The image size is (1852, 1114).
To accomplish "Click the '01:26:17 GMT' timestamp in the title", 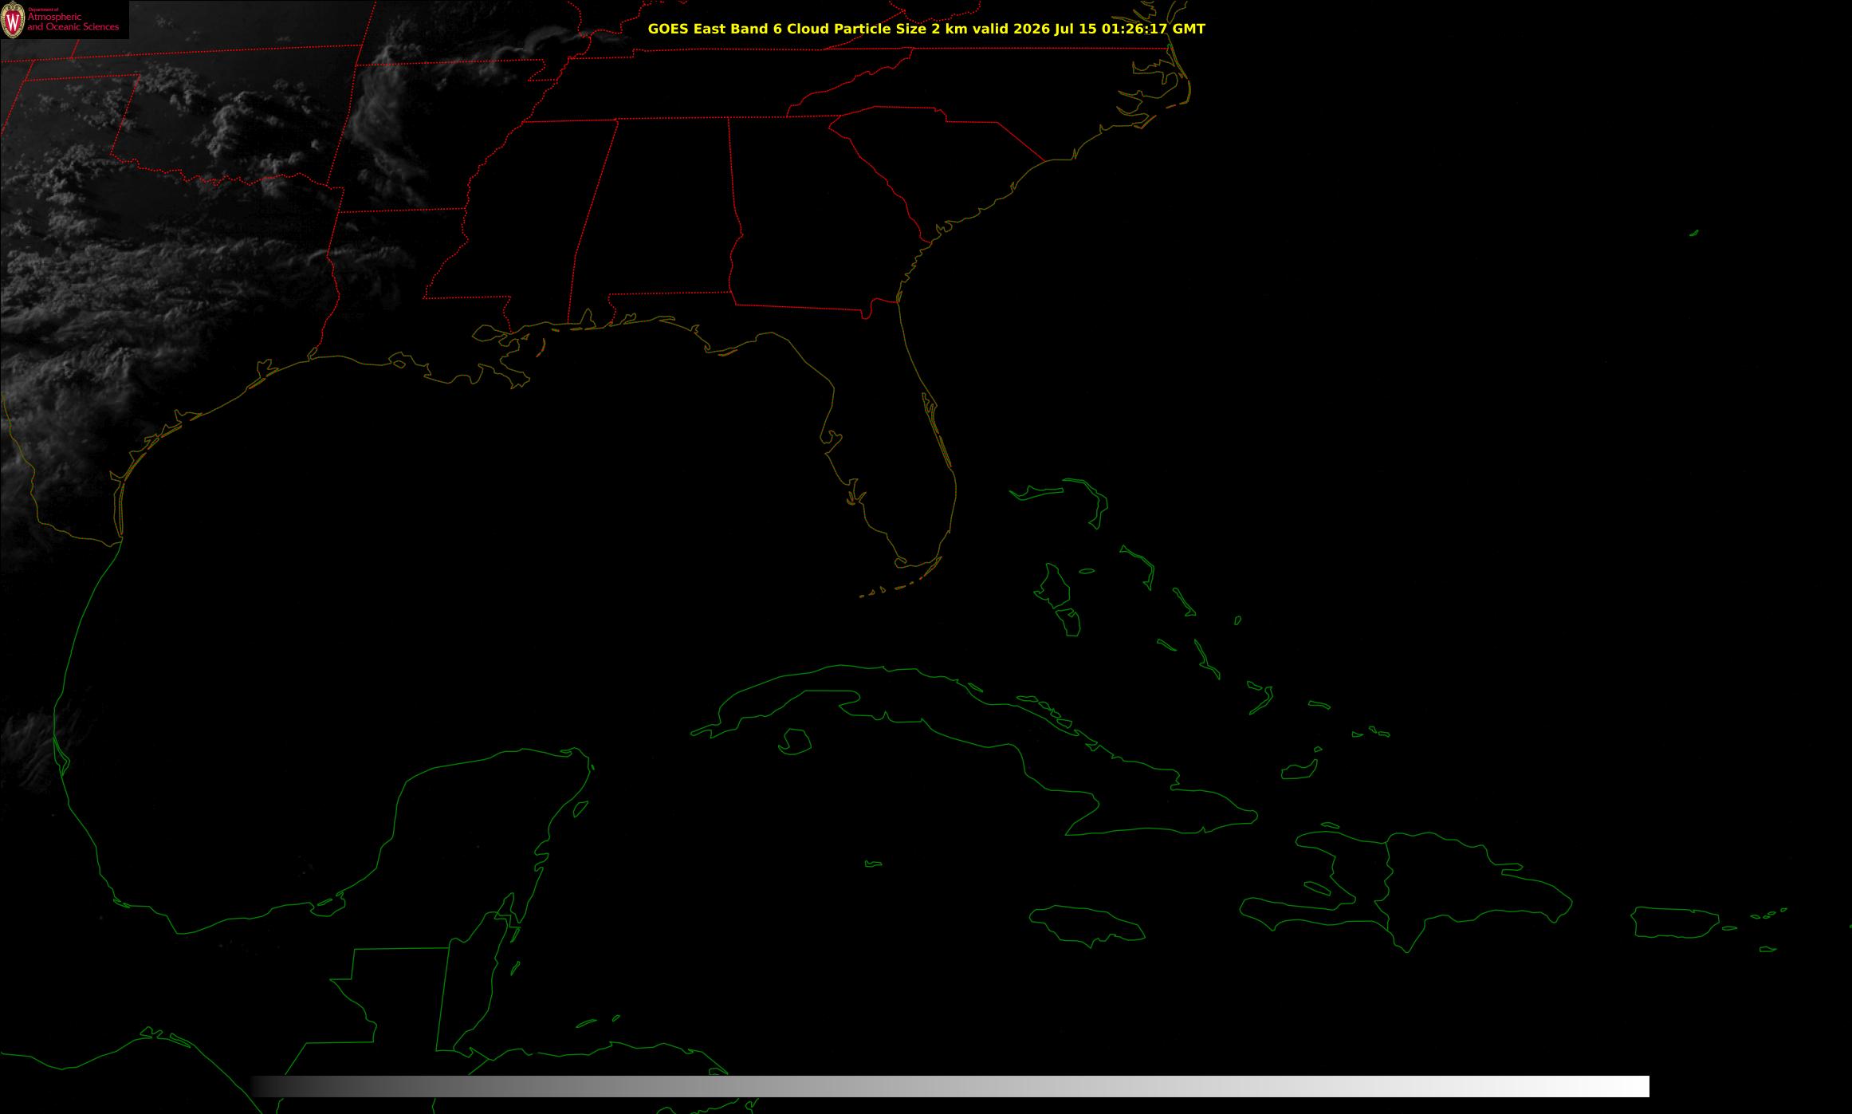I will (x=1154, y=29).
